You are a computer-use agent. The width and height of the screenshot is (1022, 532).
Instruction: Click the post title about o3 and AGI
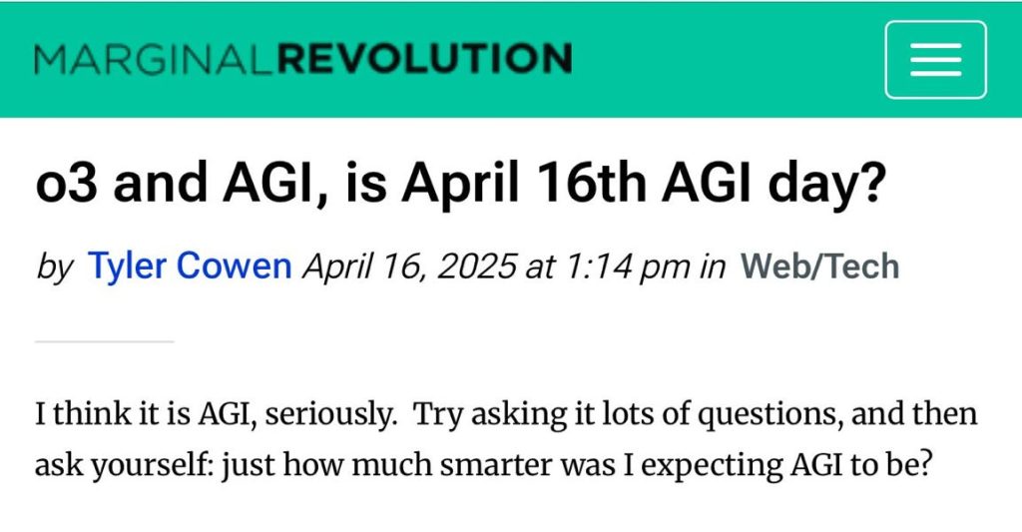coord(461,183)
